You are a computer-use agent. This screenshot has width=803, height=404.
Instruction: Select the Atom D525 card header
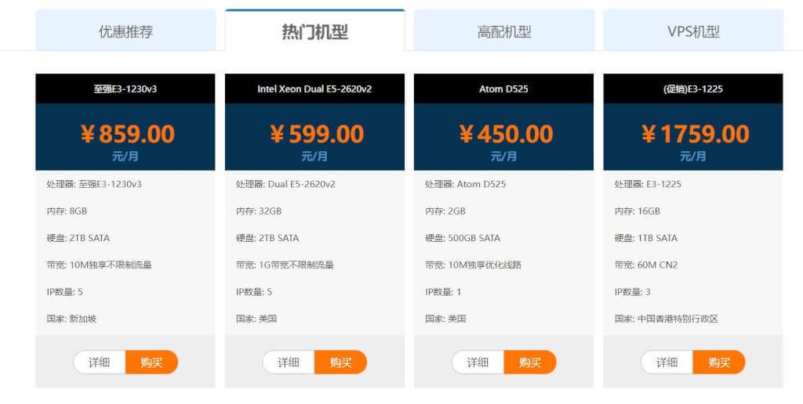pos(504,88)
